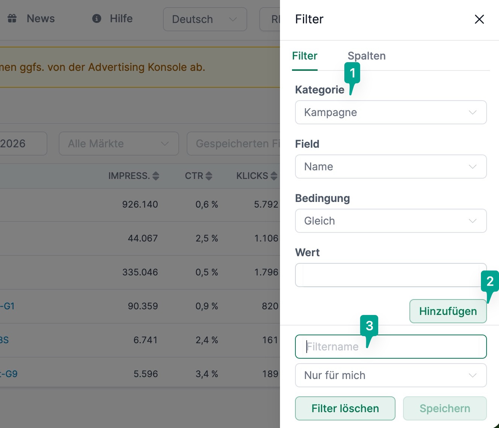
Task: Close the Filter panel with X
Action: pos(479,19)
